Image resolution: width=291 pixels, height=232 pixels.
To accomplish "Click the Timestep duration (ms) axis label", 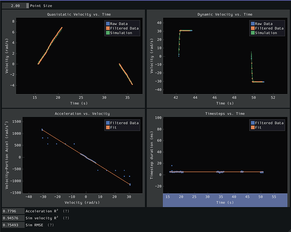I will [x=152, y=155].
